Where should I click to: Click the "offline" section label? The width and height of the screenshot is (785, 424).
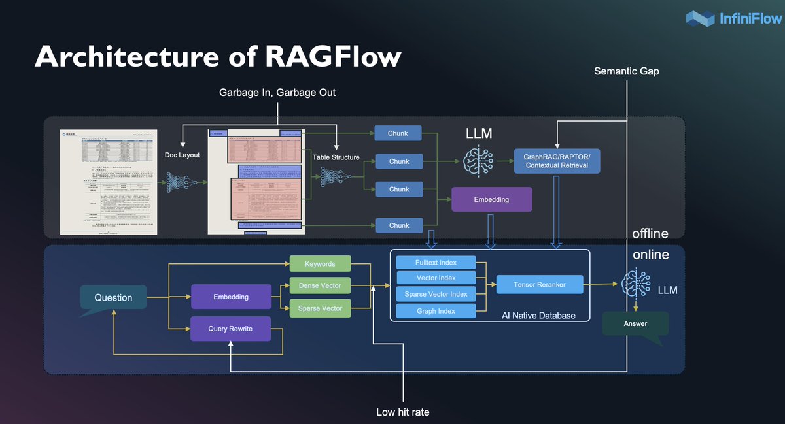[x=650, y=233]
